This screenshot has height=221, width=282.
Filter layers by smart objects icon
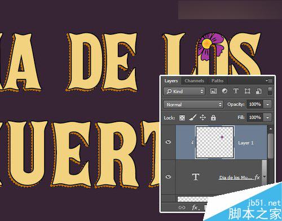click(259, 91)
